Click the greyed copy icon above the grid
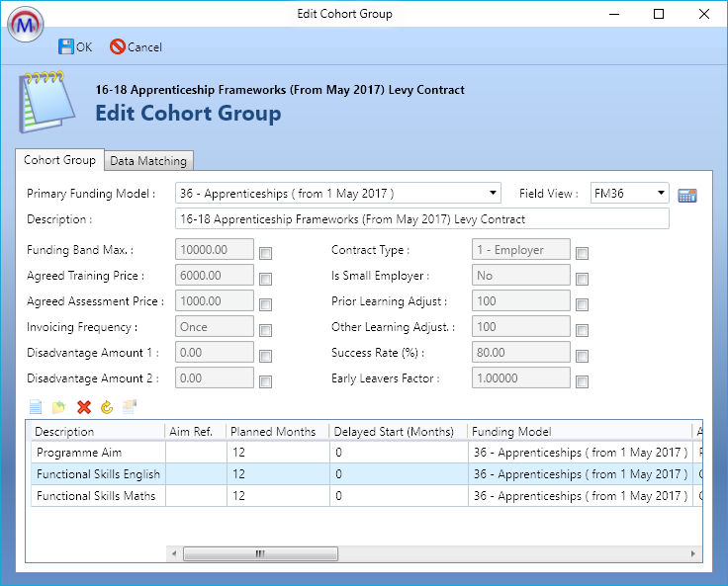The height and width of the screenshot is (586, 728). [x=130, y=407]
